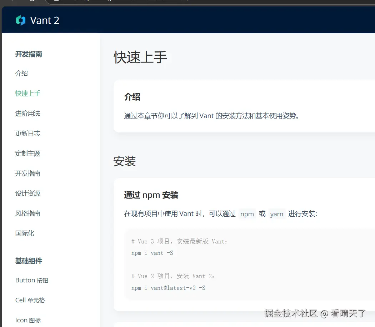This screenshot has height=327, width=375.
Task: Open the Vant 2 home title
Action: coord(45,21)
